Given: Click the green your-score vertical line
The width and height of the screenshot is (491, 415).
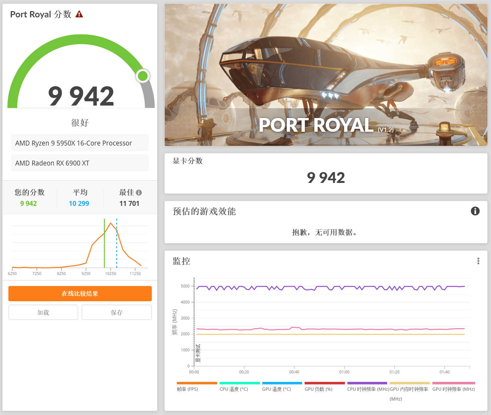Looking at the screenshot, I should (x=104, y=243).
